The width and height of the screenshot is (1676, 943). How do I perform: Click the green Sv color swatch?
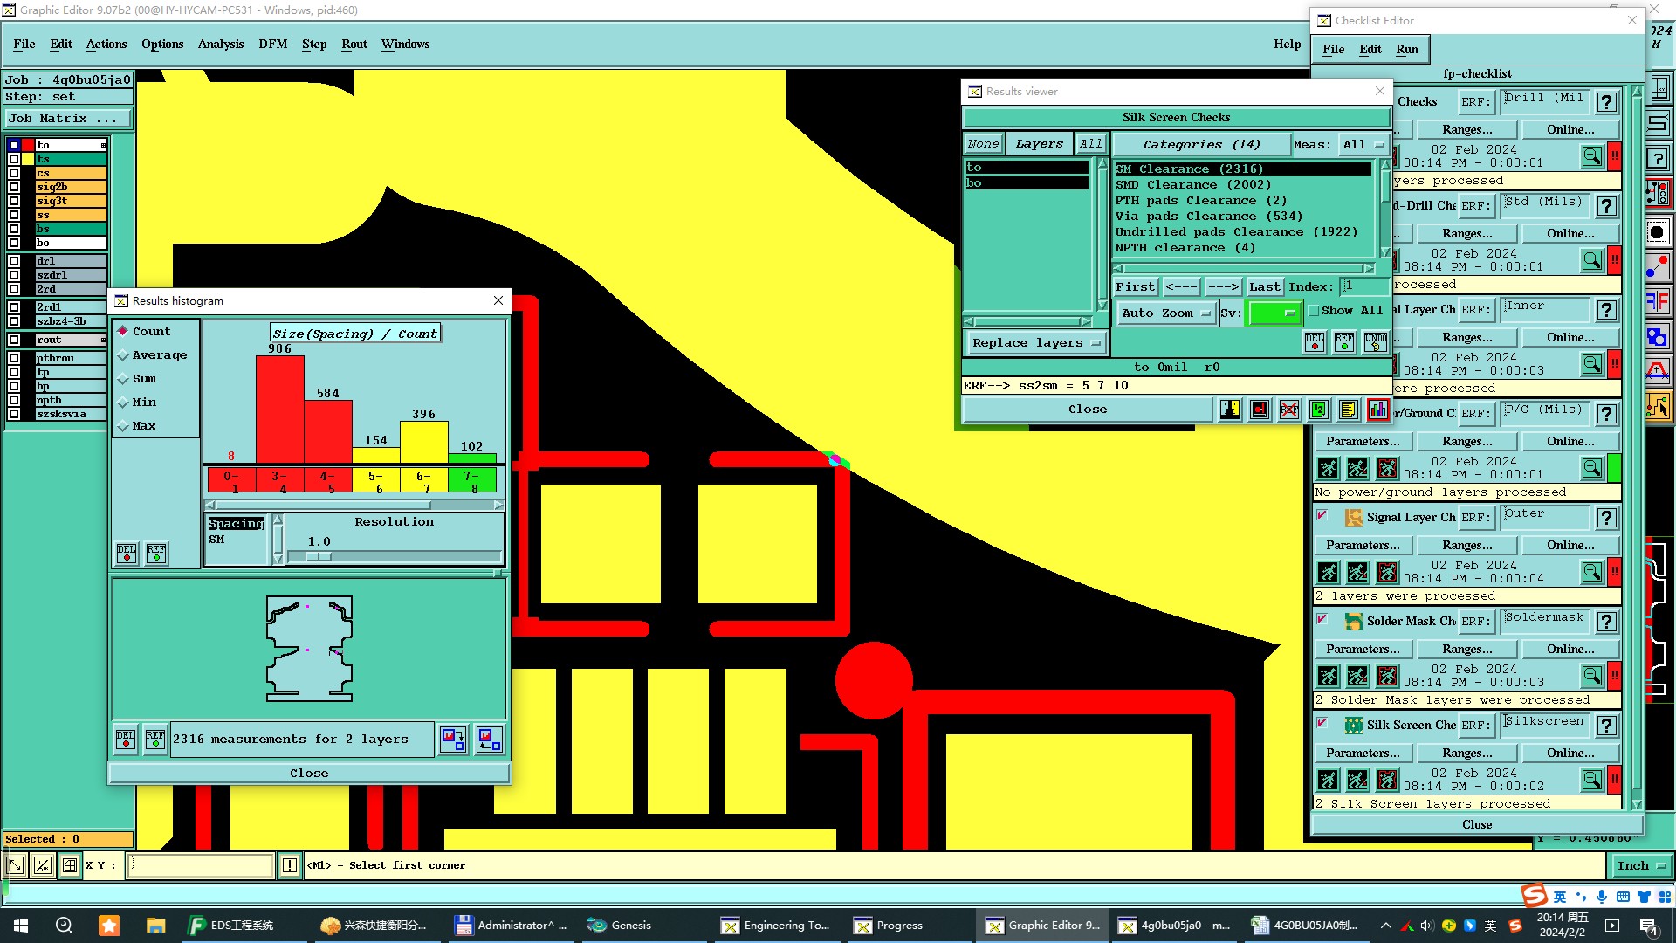tap(1274, 313)
